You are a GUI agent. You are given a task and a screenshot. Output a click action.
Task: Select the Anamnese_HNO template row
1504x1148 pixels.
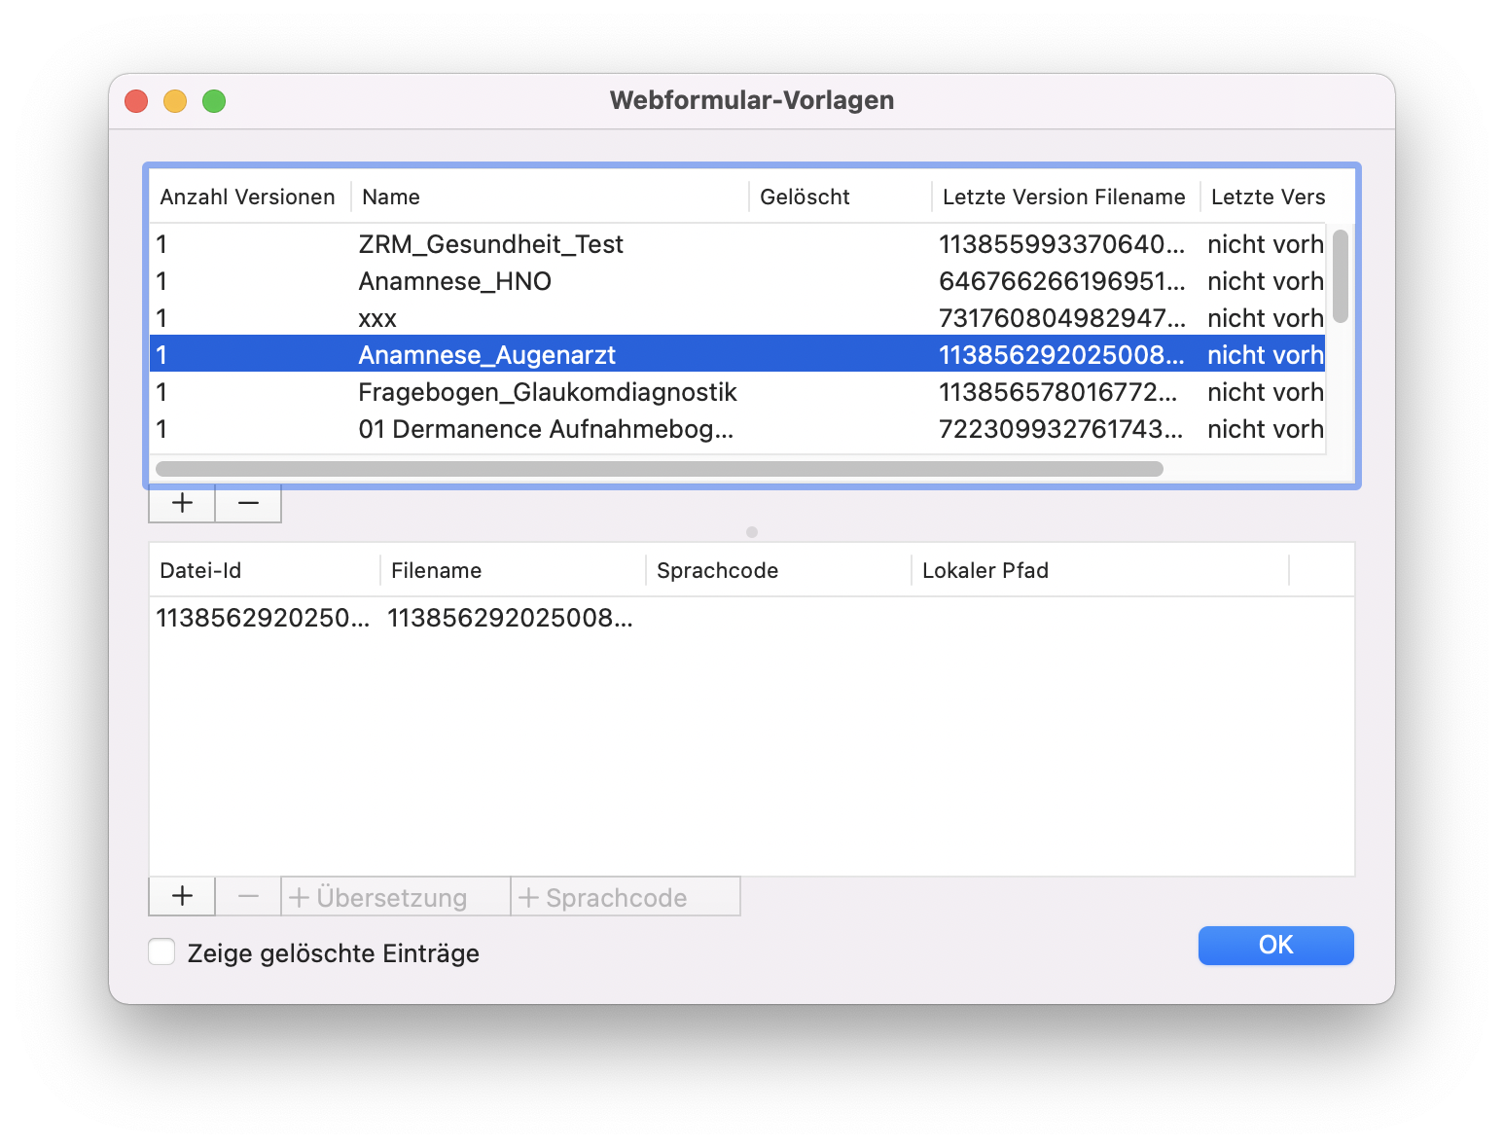[x=737, y=281]
